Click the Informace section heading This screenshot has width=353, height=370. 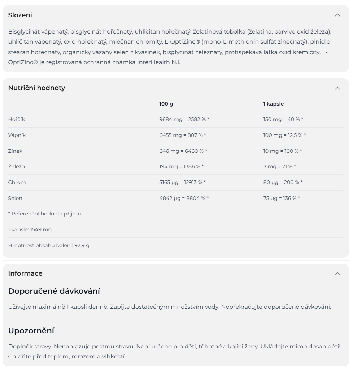click(25, 273)
